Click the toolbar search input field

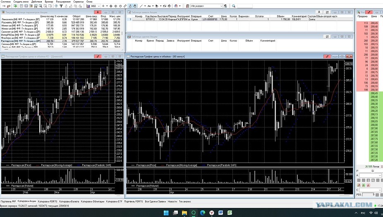click(245, 6)
